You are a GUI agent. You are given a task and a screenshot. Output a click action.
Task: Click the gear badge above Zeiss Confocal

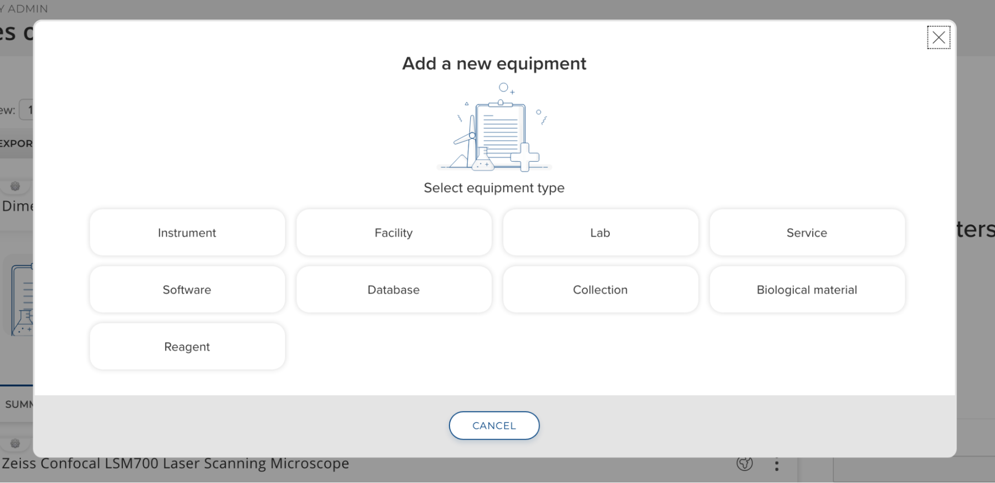tap(15, 443)
